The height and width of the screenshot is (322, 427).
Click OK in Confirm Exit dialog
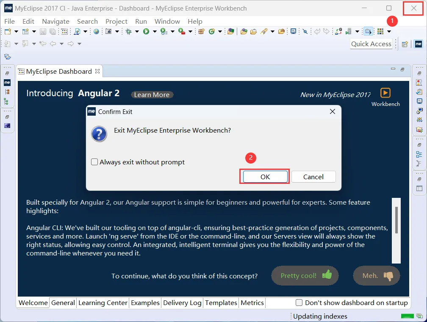pos(265,177)
